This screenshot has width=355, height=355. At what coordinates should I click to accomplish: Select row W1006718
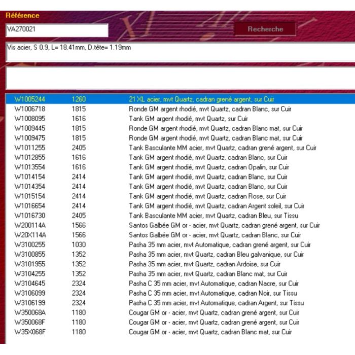(x=180, y=109)
